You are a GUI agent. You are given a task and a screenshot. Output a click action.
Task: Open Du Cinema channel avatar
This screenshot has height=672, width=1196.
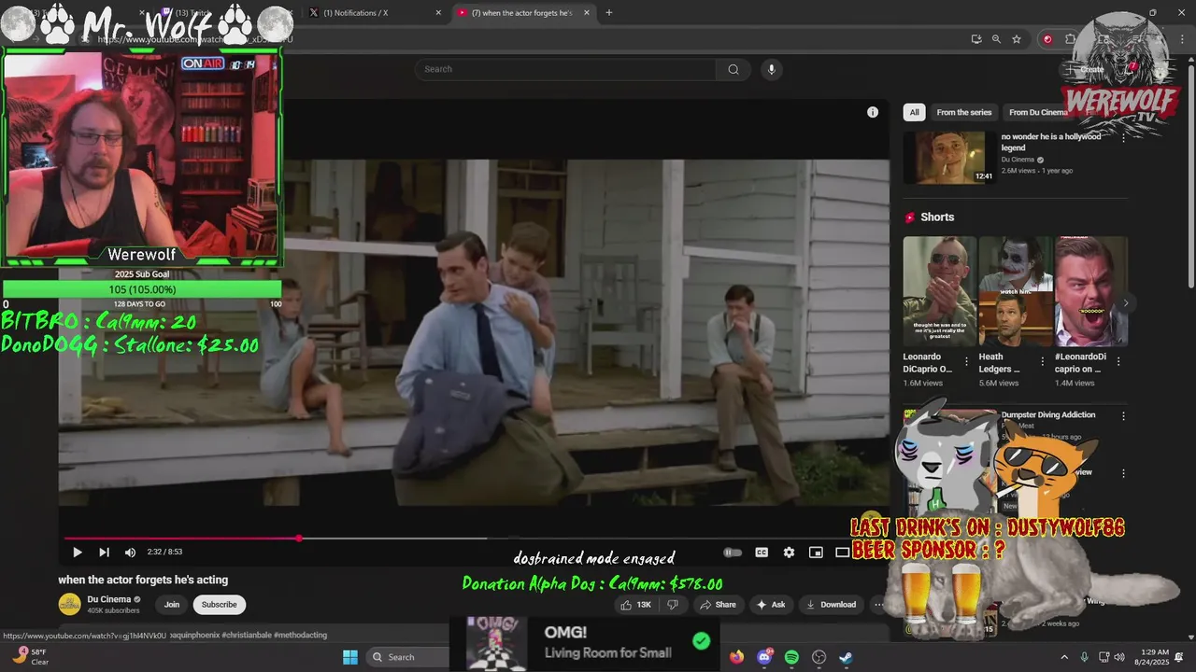point(69,605)
